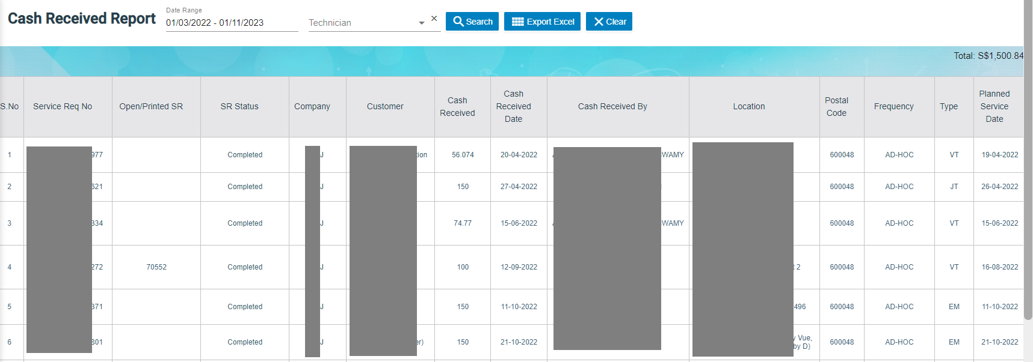Expand the Technician dropdown arrow
Image resolution: width=1033 pixels, height=362 pixels.
pos(421,23)
